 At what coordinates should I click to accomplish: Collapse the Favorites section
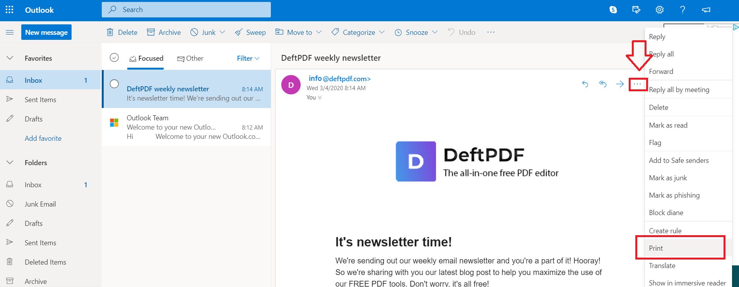click(10, 58)
